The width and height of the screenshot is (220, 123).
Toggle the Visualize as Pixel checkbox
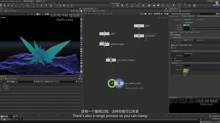[195, 40]
